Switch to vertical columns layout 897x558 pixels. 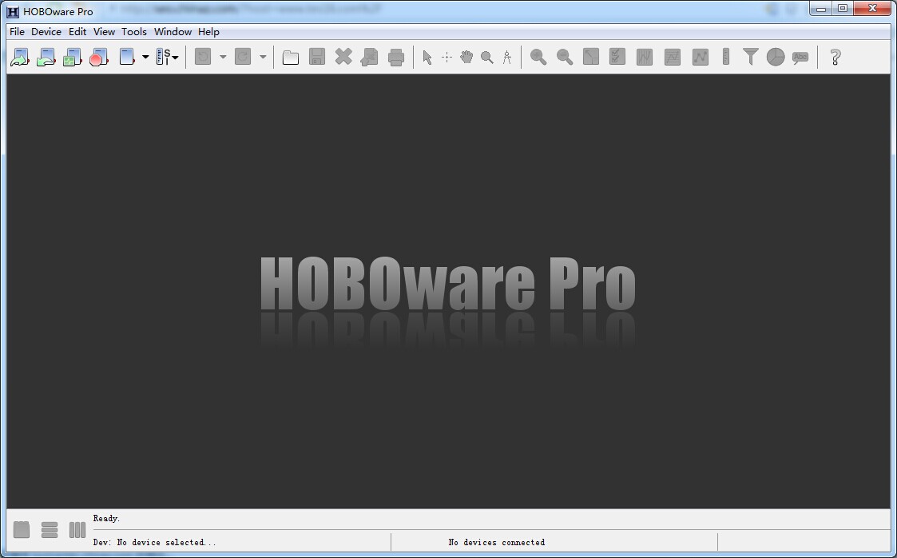(77, 529)
